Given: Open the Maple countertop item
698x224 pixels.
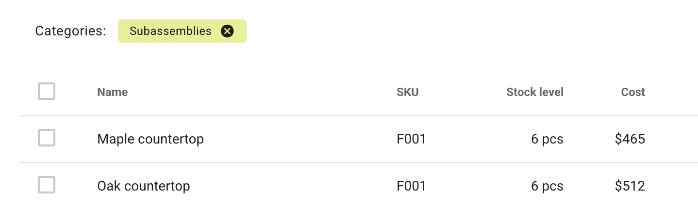Looking at the screenshot, I should (150, 139).
